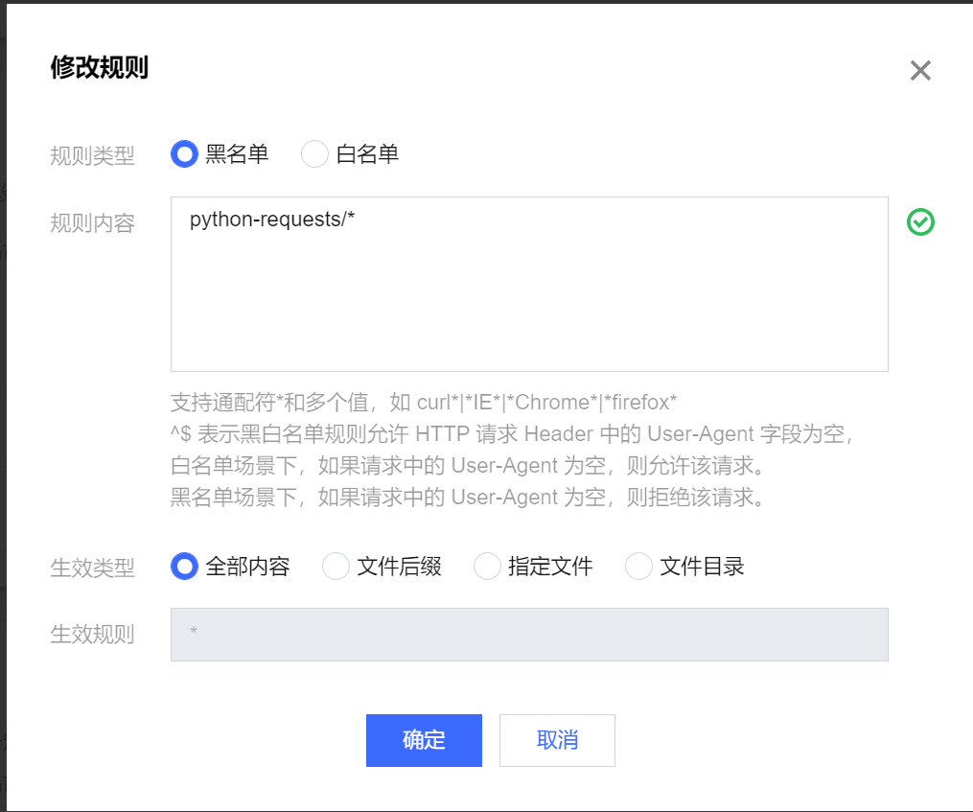The width and height of the screenshot is (973, 812).
Task: Click the python-requests/* text in rule content
Action: 272,220
